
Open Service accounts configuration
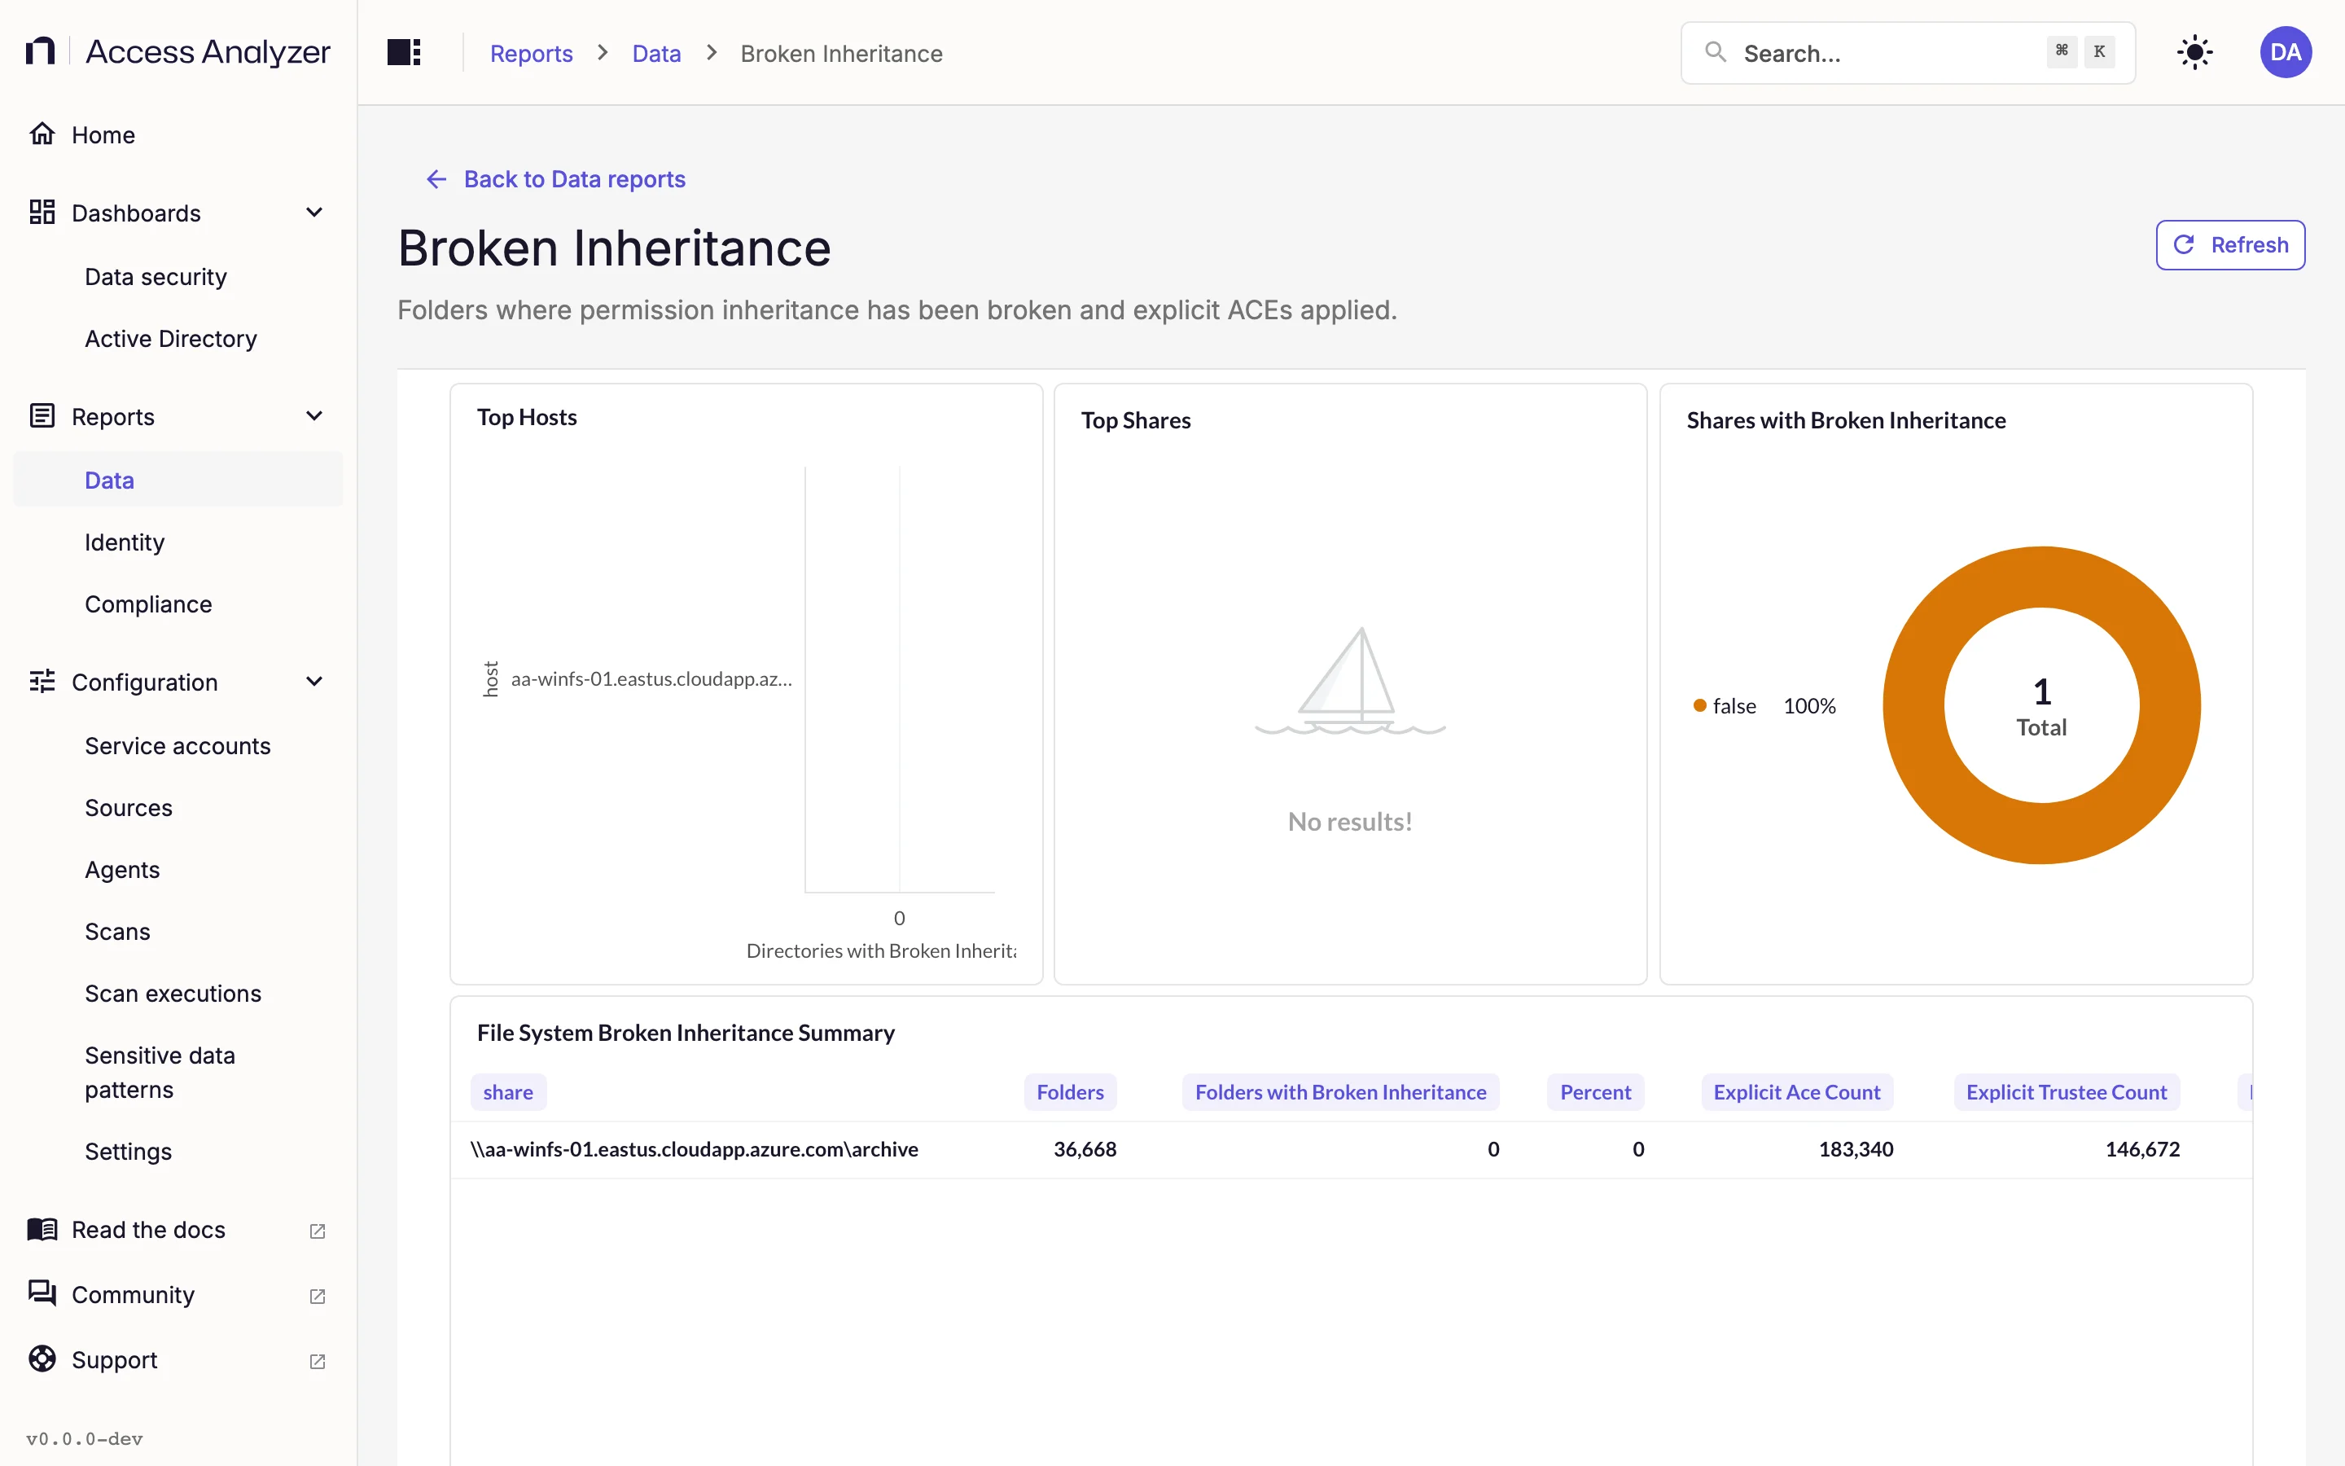(x=178, y=745)
